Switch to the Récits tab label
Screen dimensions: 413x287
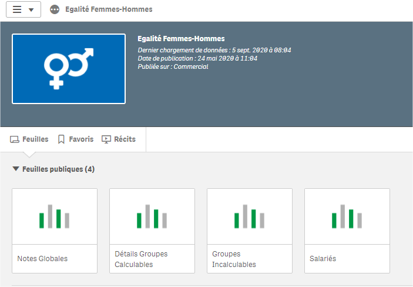[125, 139]
